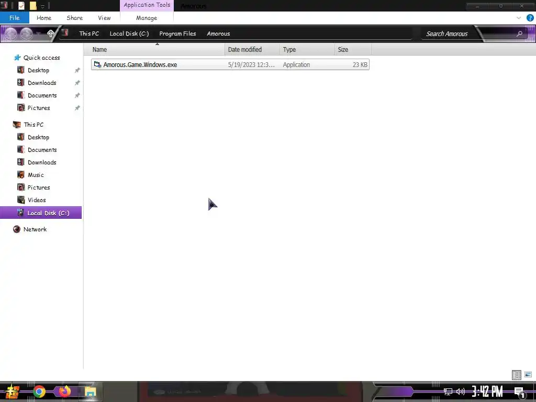The height and width of the screenshot is (402, 536).
Task: Open Help with the question mark icon
Action: 530,18
